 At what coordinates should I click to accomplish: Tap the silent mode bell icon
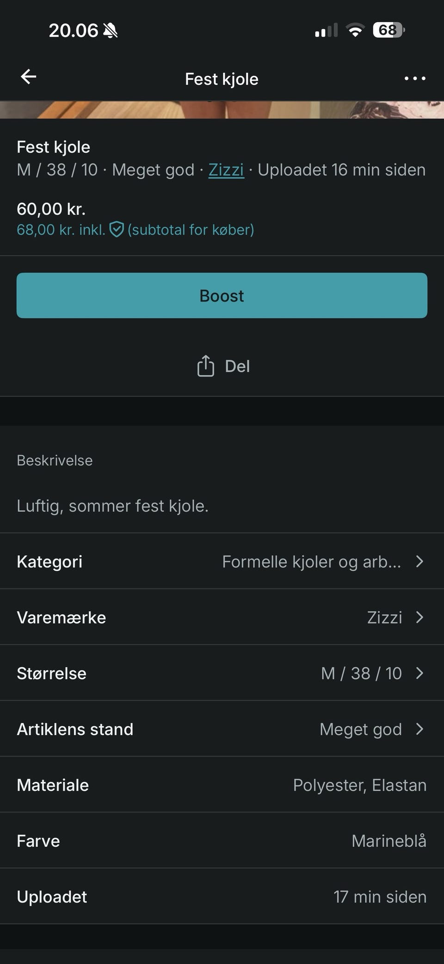coord(111,31)
